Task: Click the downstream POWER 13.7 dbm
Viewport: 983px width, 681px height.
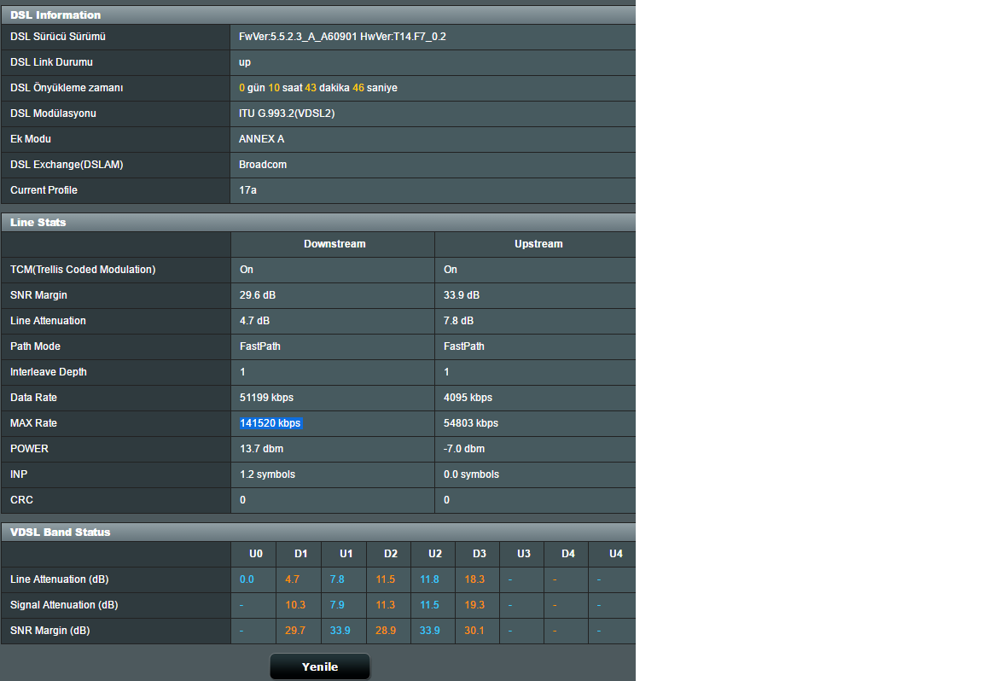Action: click(x=261, y=449)
